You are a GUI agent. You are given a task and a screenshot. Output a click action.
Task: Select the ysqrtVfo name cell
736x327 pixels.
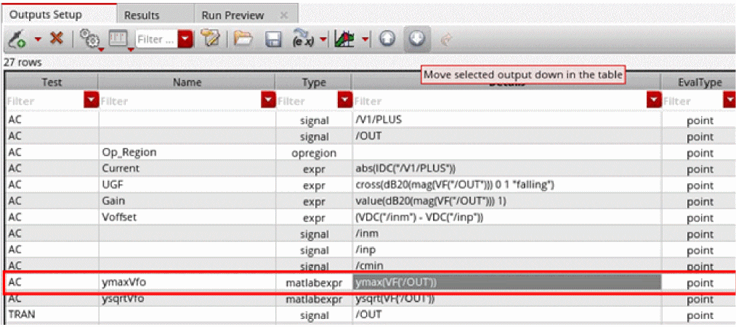coord(187,299)
